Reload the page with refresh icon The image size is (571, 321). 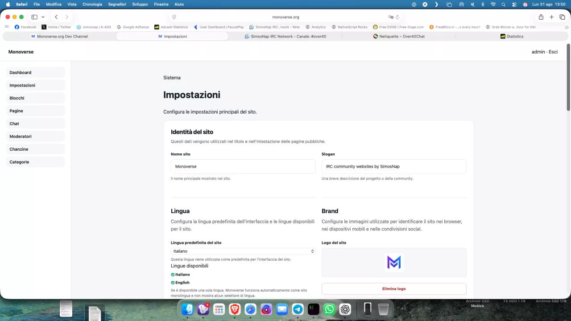click(397, 17)
